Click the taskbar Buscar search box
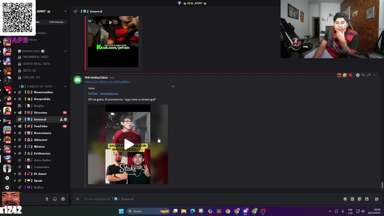This screenshot has height=216, width=384. [x=148, y=211]
